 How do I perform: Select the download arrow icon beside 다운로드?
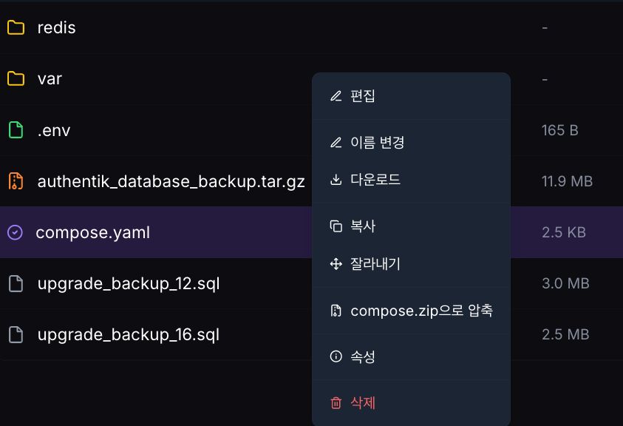coord(336,179)
